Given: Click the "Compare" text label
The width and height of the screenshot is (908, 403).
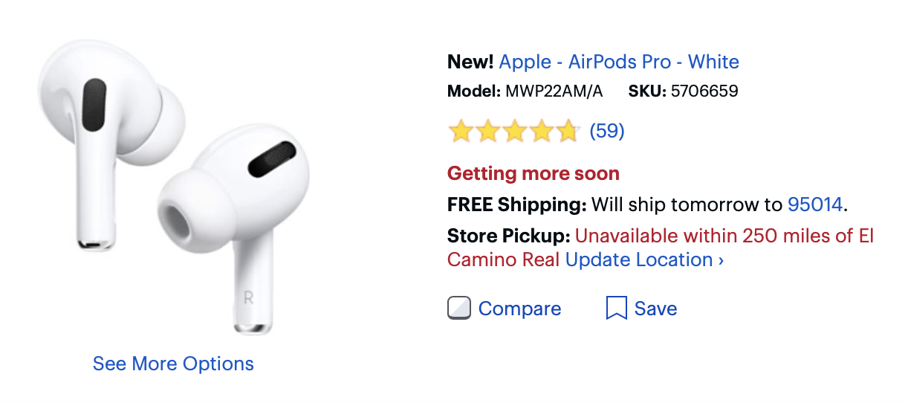Looking at the screenshot, I should coord(519,308).
